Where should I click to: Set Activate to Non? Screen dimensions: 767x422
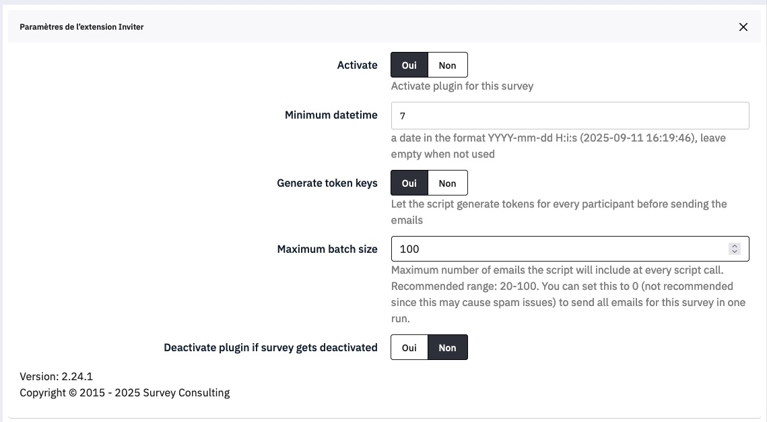click(x=447, y=65)
